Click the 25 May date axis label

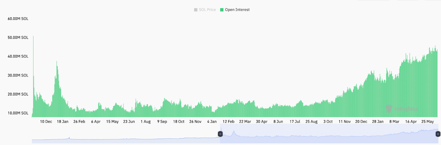pos(427,122)
